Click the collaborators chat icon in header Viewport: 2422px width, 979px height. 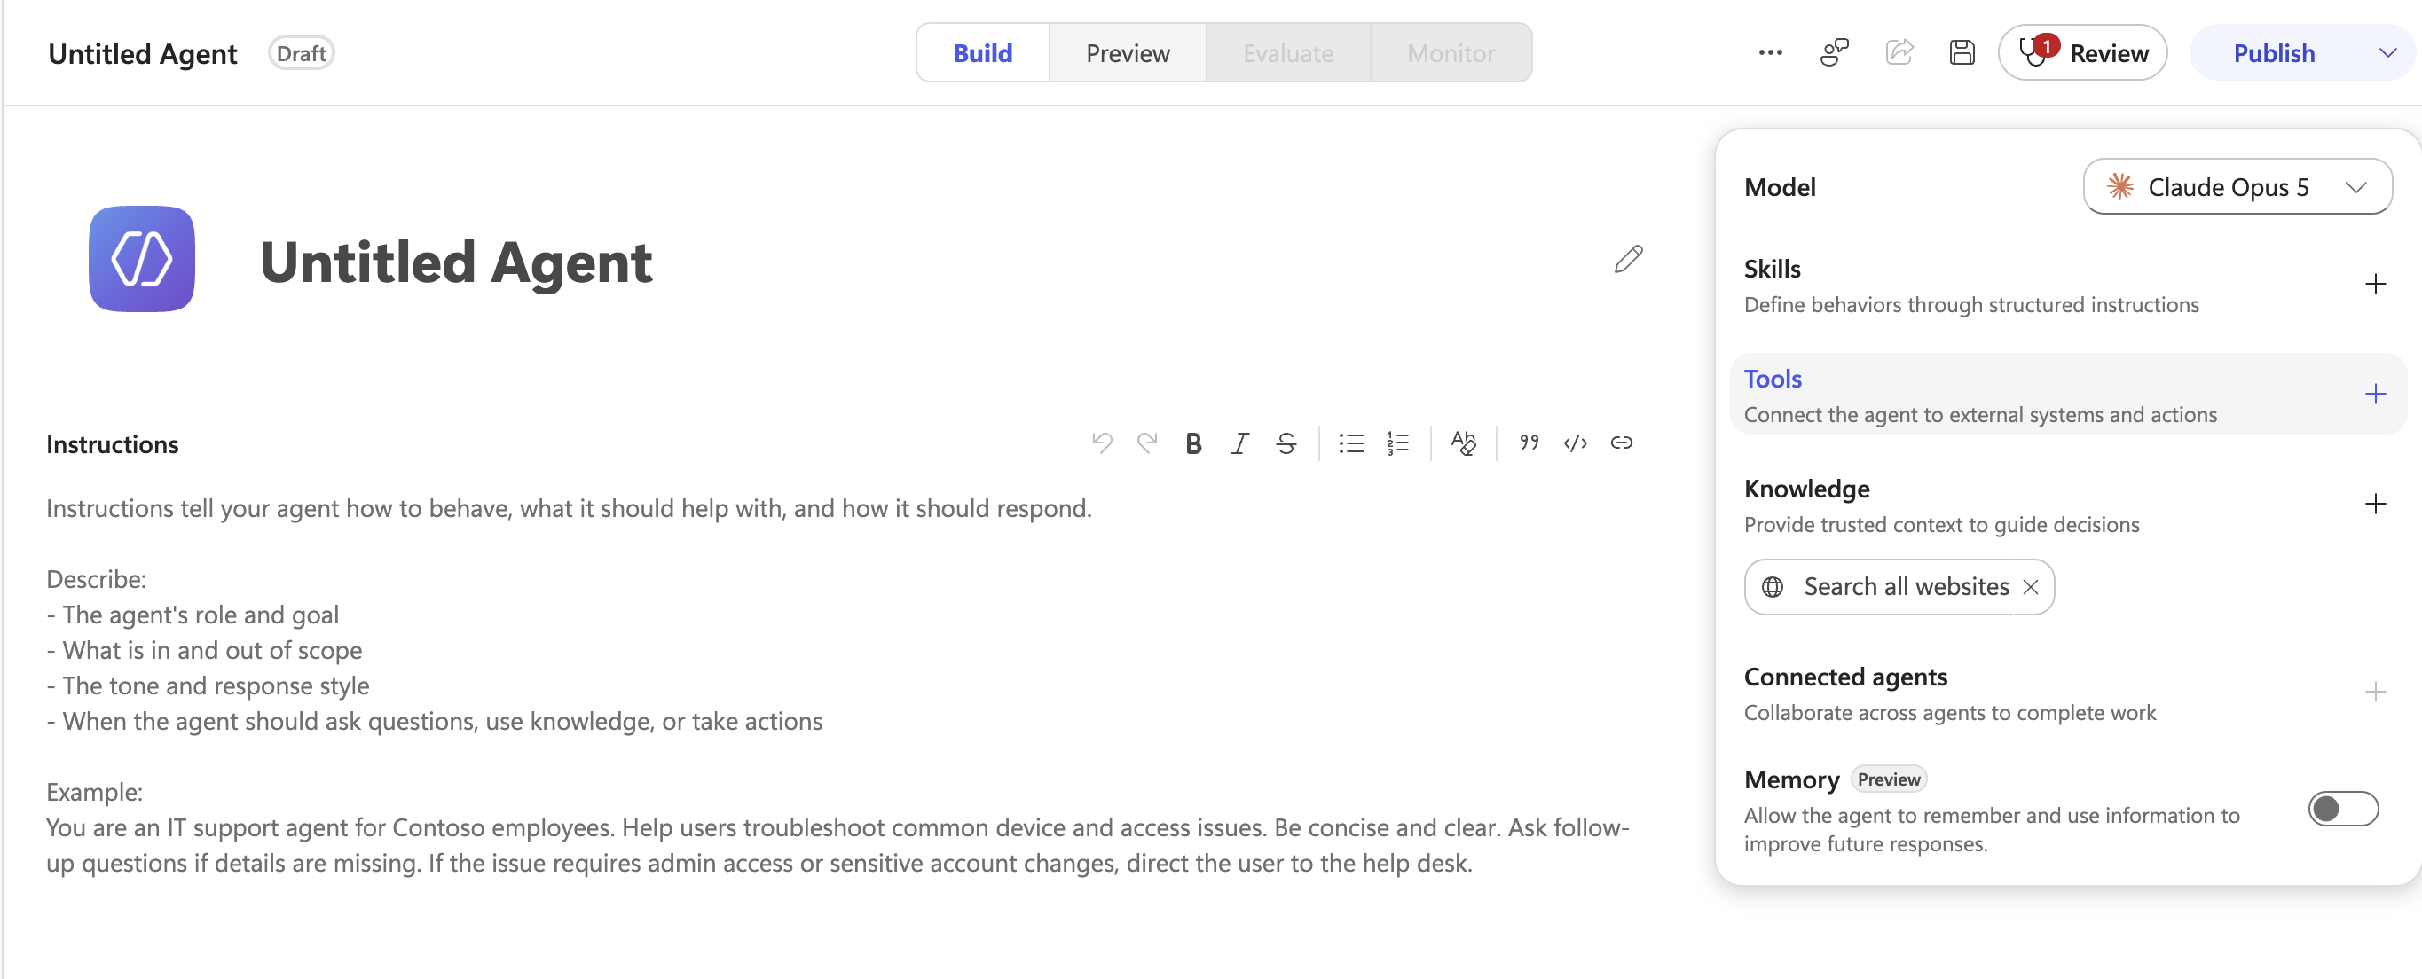pyautogui.click(x=1835, y=52)
